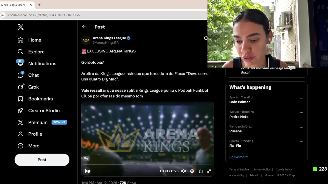Open the site info icon in the address bar

click(3, 15)
